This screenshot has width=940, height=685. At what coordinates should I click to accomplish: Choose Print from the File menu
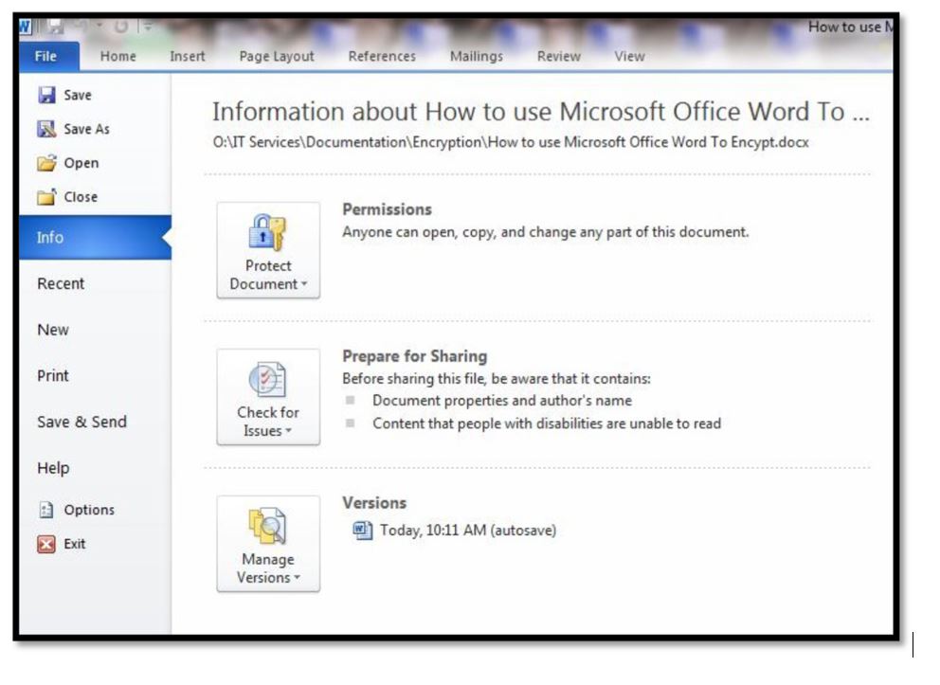click(53, 376)
